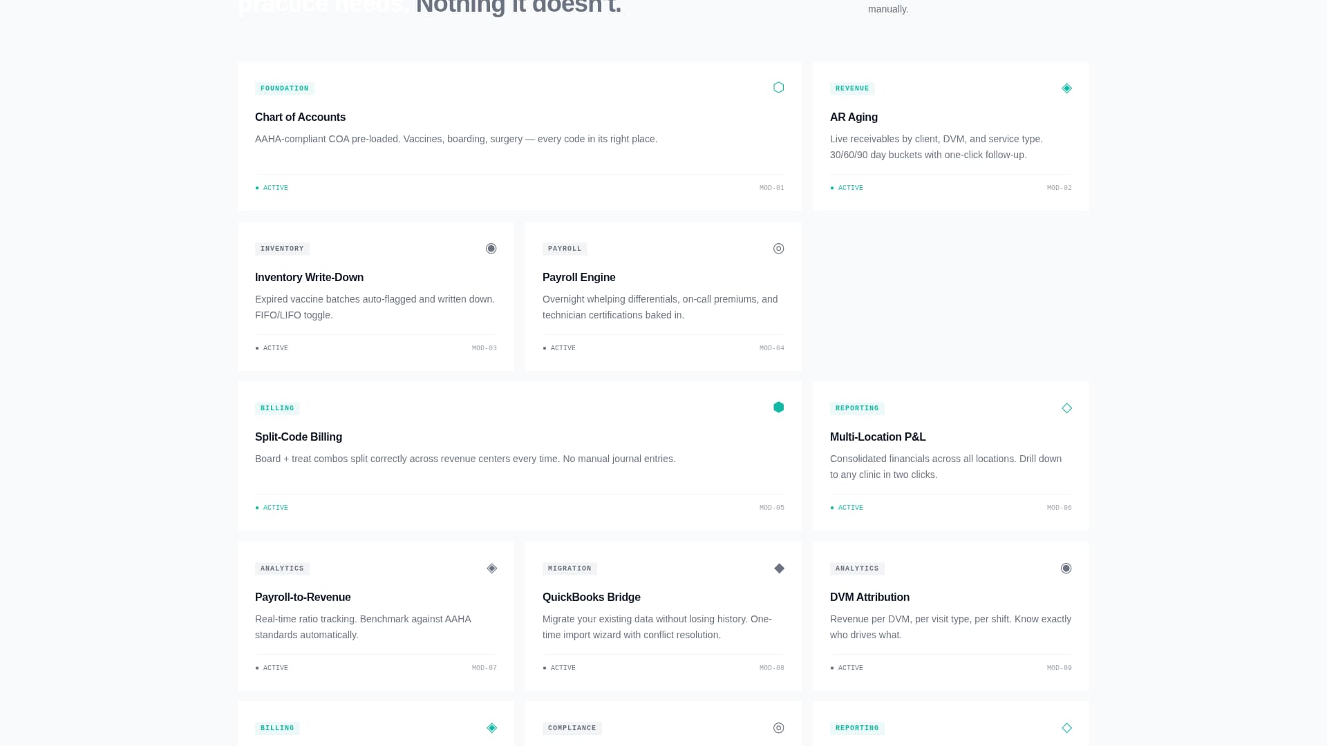This screenshot has height=746, width=1327.
Task: Click the Migrate your existing data description
Action: (x=657, y=627)
